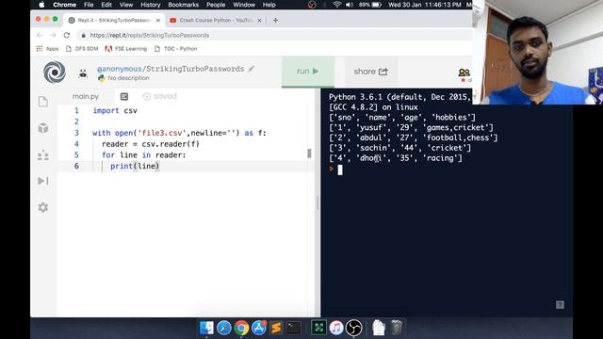The image size is (603, 339).
Task: Open the History menu
Action: pos(151,5)
